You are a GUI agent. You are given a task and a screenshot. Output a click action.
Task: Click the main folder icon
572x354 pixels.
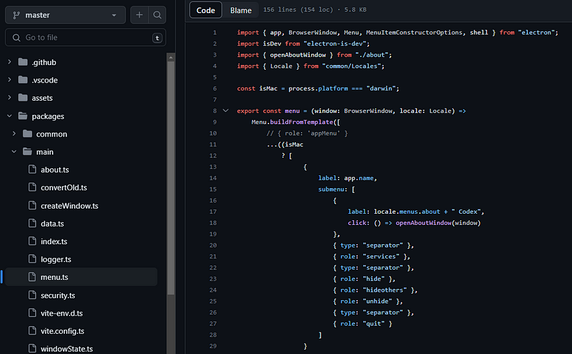click(27, 152)
